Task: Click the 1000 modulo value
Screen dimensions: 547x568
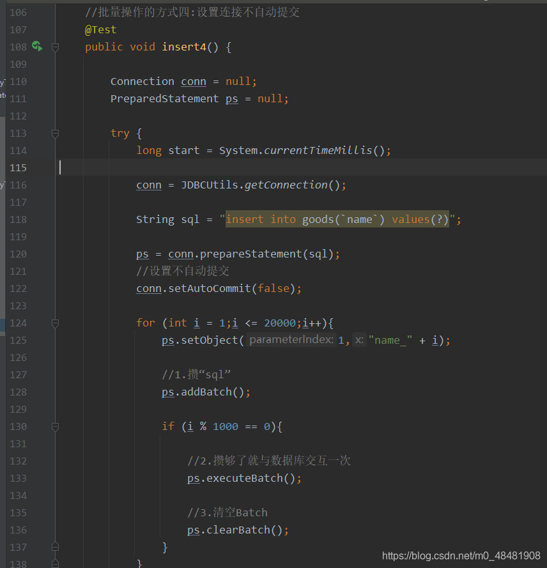Action: point(226,427)
